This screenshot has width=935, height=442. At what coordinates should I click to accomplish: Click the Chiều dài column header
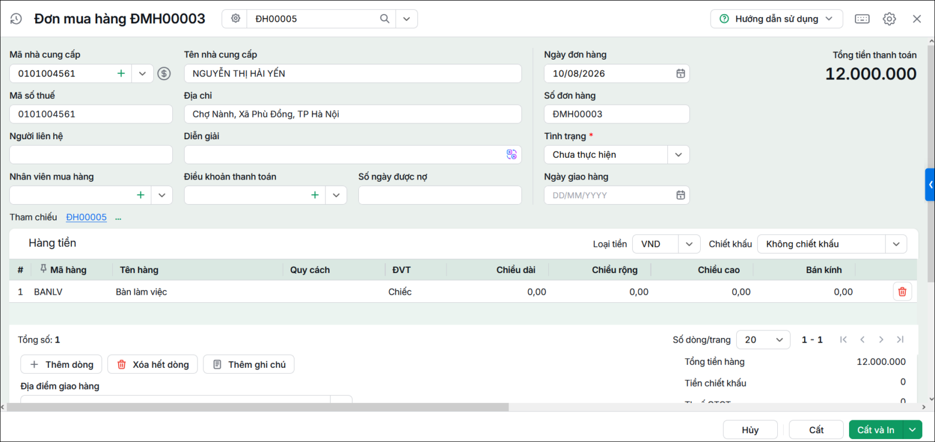pos(516,270)
